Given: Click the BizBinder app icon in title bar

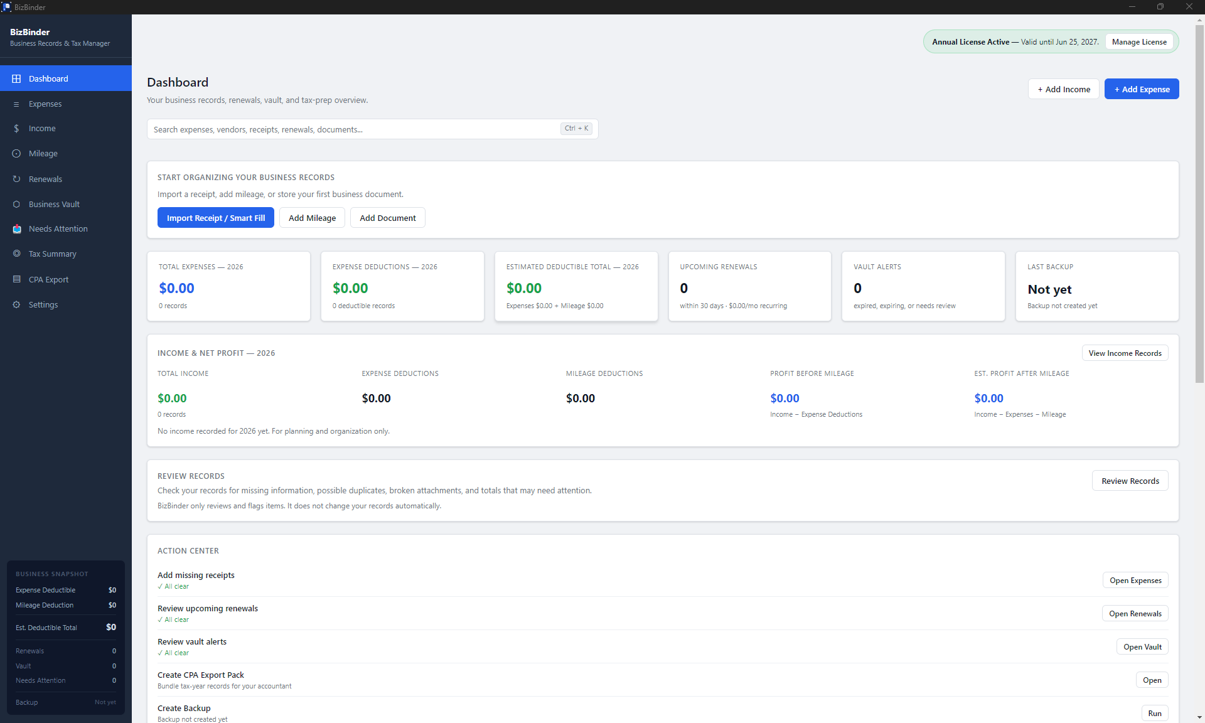Looking at the screenshot, I should click(6, 7).
